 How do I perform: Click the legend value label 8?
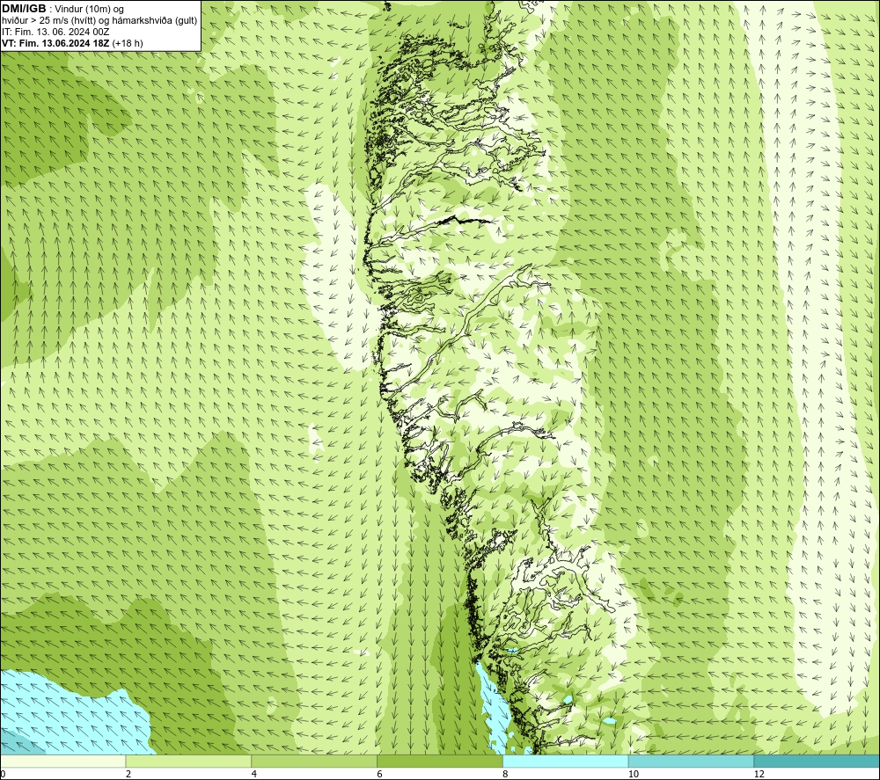(506, 774)
